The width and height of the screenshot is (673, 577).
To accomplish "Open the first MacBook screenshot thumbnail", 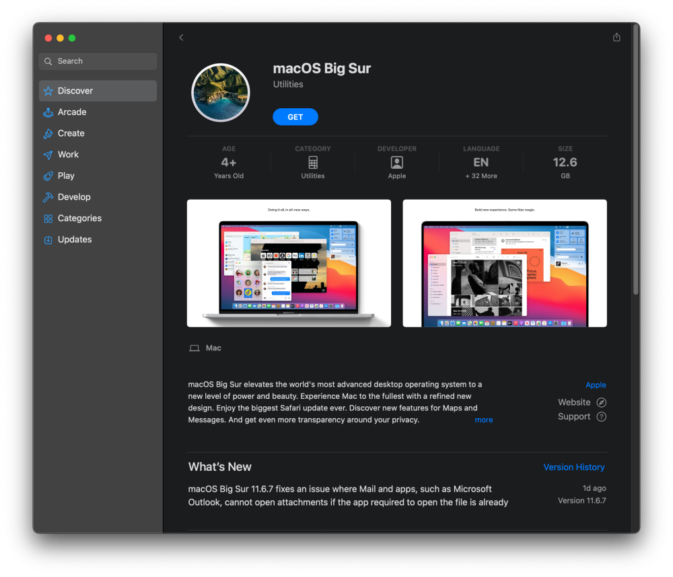I will tap(289, 263).
